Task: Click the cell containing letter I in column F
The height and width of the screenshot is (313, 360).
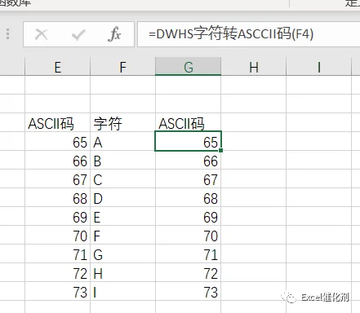Action: [x=122, y=291]
